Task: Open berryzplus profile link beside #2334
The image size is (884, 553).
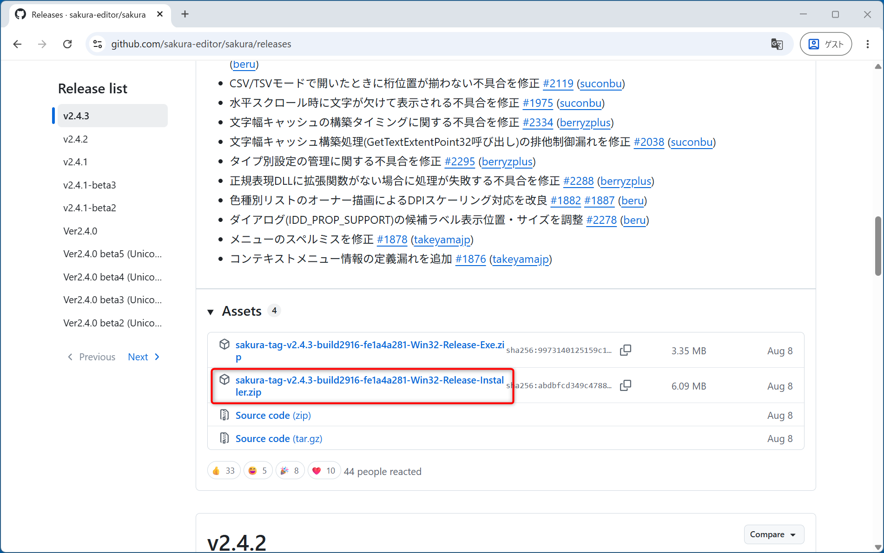Action: click(x=585, y=123)
